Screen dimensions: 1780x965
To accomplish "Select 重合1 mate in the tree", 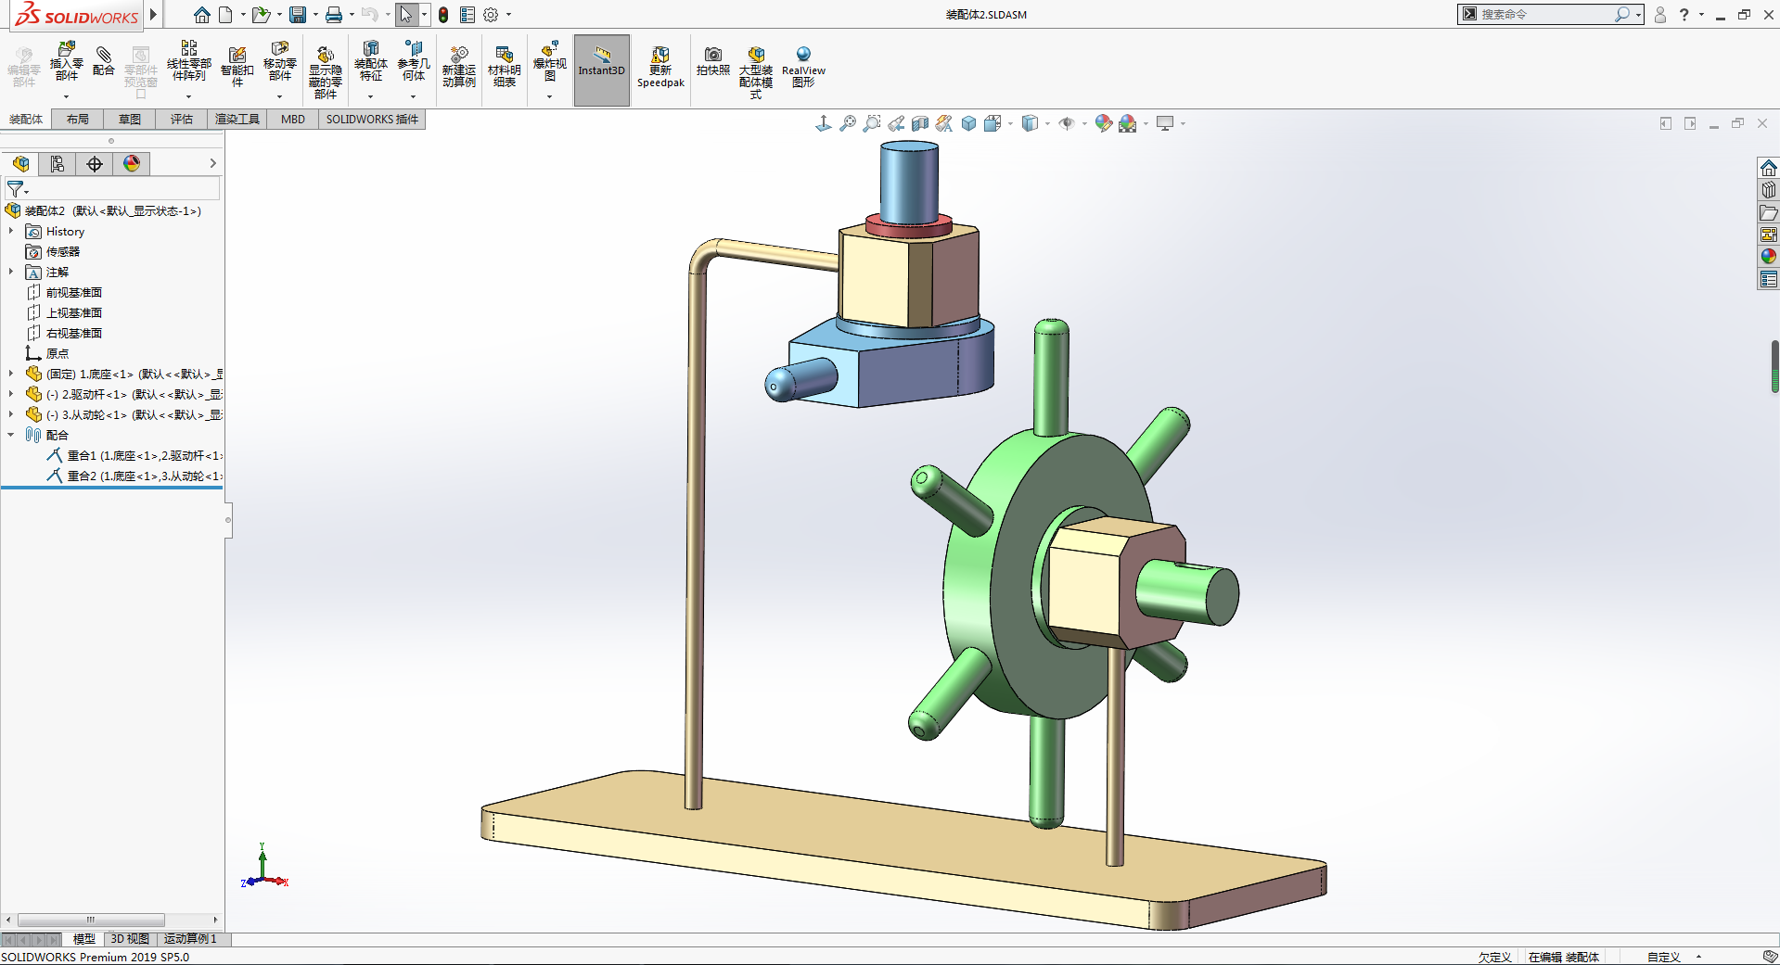I will [134, 456].
